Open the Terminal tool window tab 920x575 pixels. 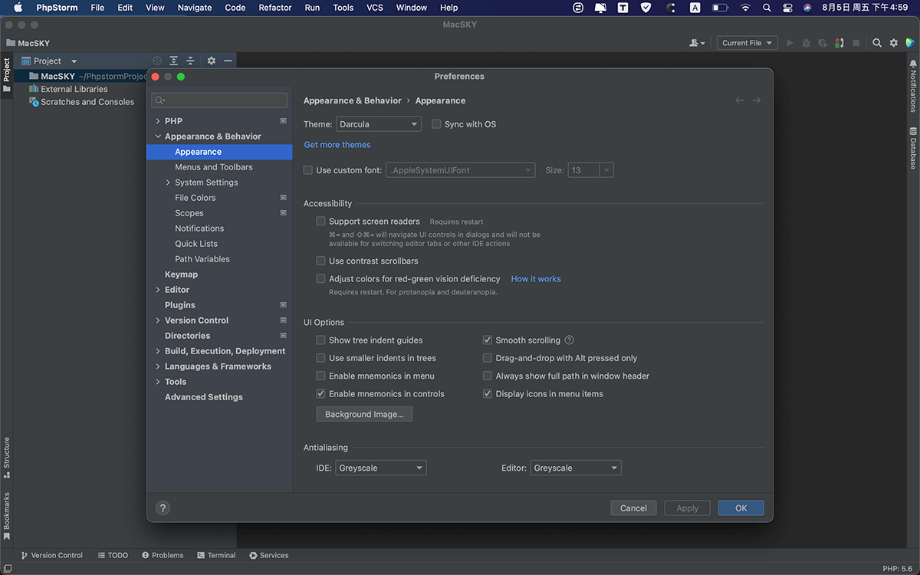click(216, 555)
